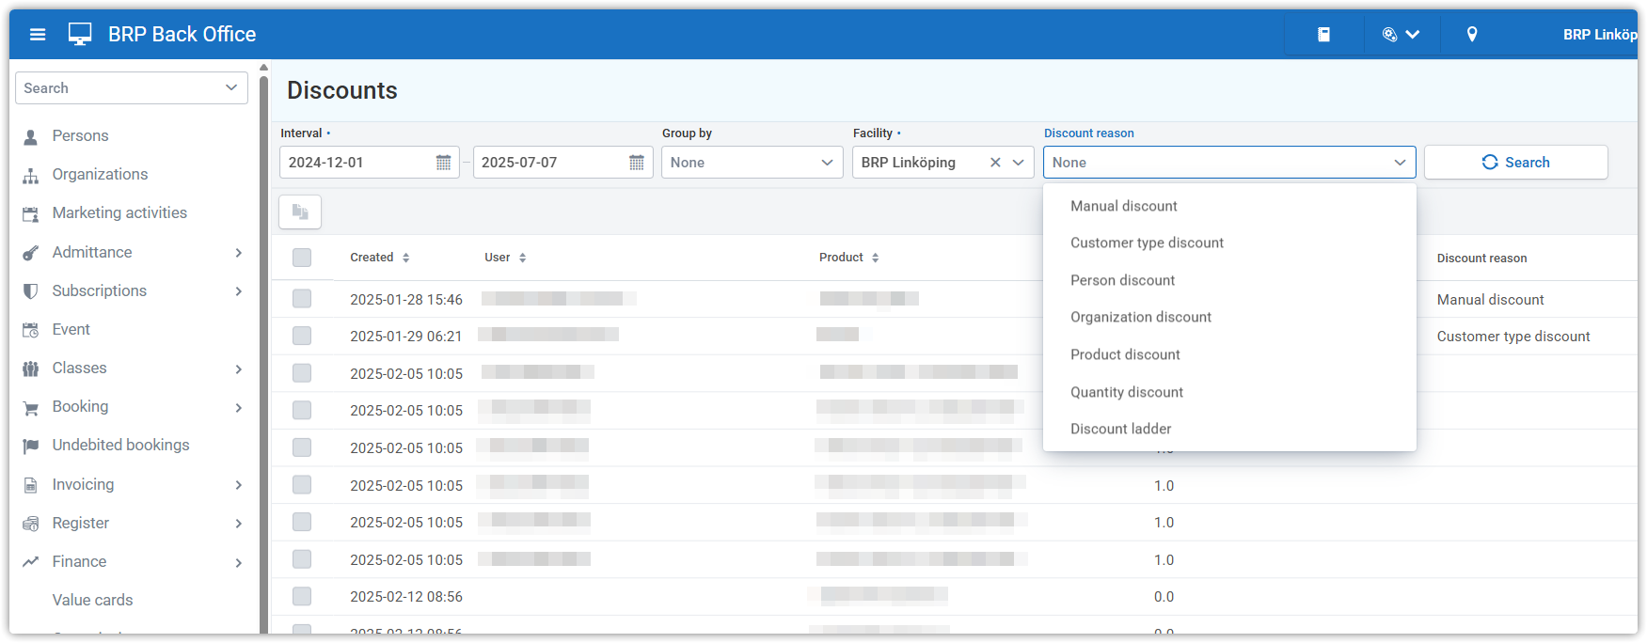Expand the Subscriptions sidebar submenu

tap(238, 291)
